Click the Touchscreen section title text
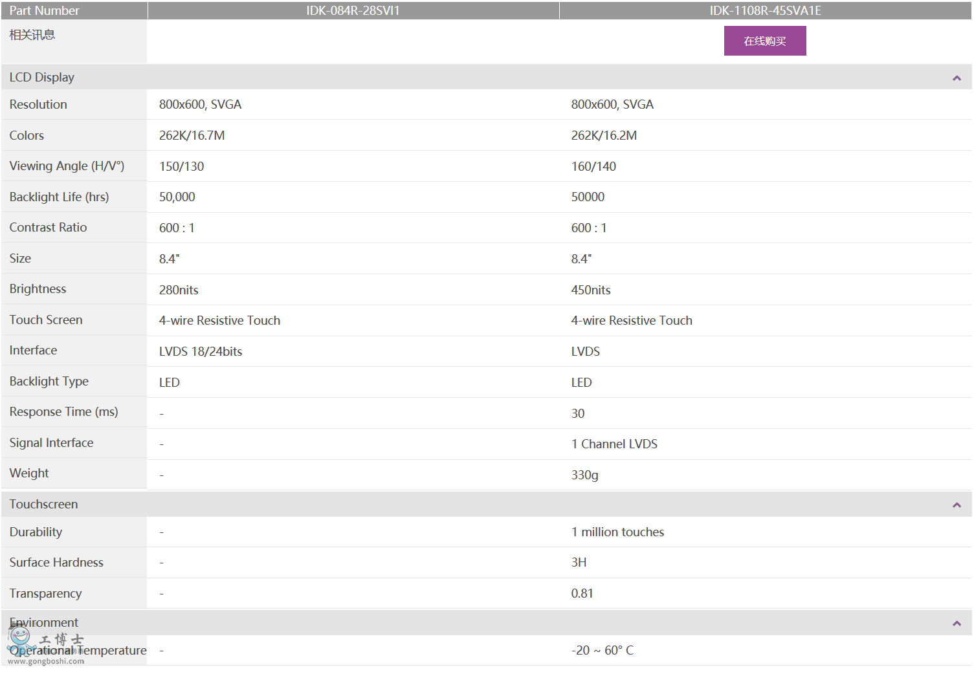Image resolution: width=974 pixels, height=674 pixels. (43, 504)
